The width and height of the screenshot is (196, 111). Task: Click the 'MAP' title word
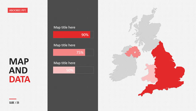[x=19, y=61]
